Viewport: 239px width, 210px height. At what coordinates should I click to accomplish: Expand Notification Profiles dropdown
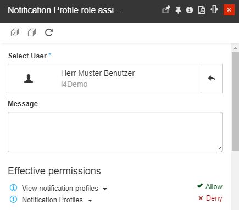[x=90, y=201]
